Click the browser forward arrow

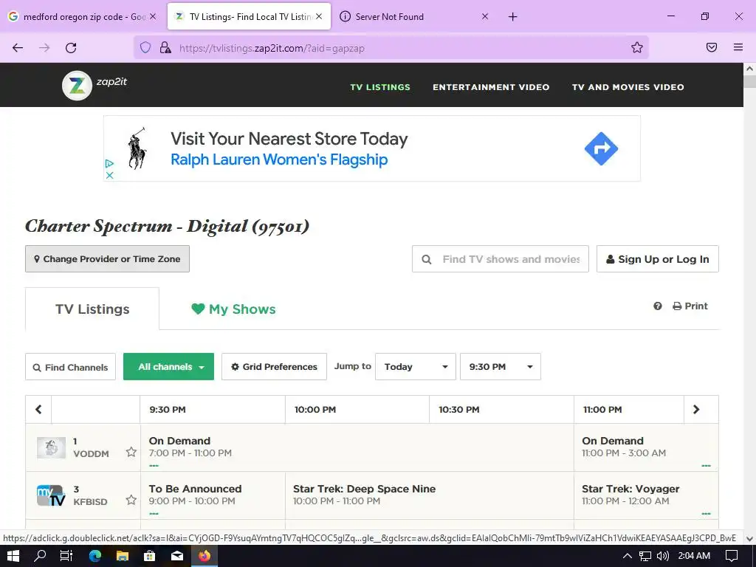click(x=44, y=48)
